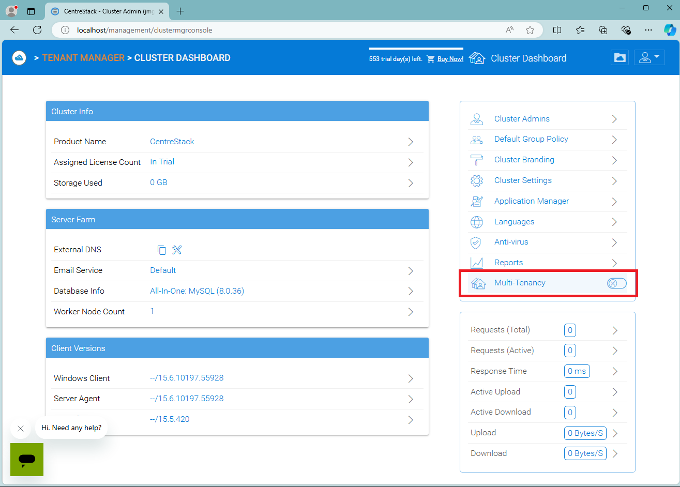Click the Buy Now! link
The width and height of the screenshot is (680, 487).
(450, 59)
